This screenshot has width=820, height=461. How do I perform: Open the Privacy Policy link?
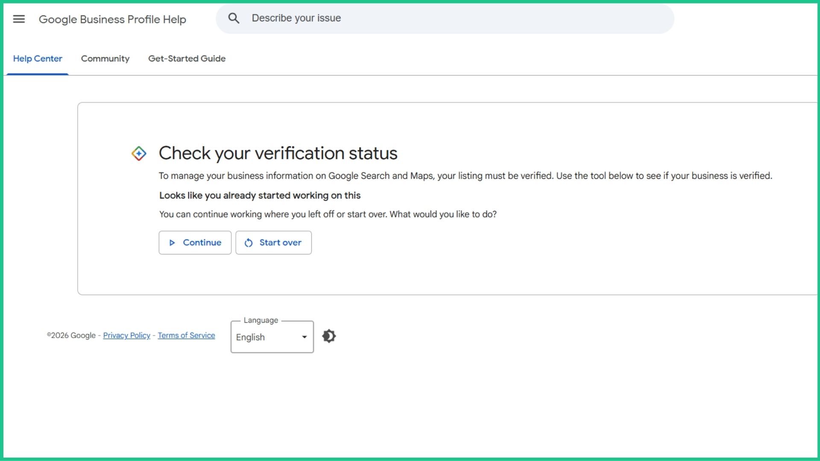(126, 336)
